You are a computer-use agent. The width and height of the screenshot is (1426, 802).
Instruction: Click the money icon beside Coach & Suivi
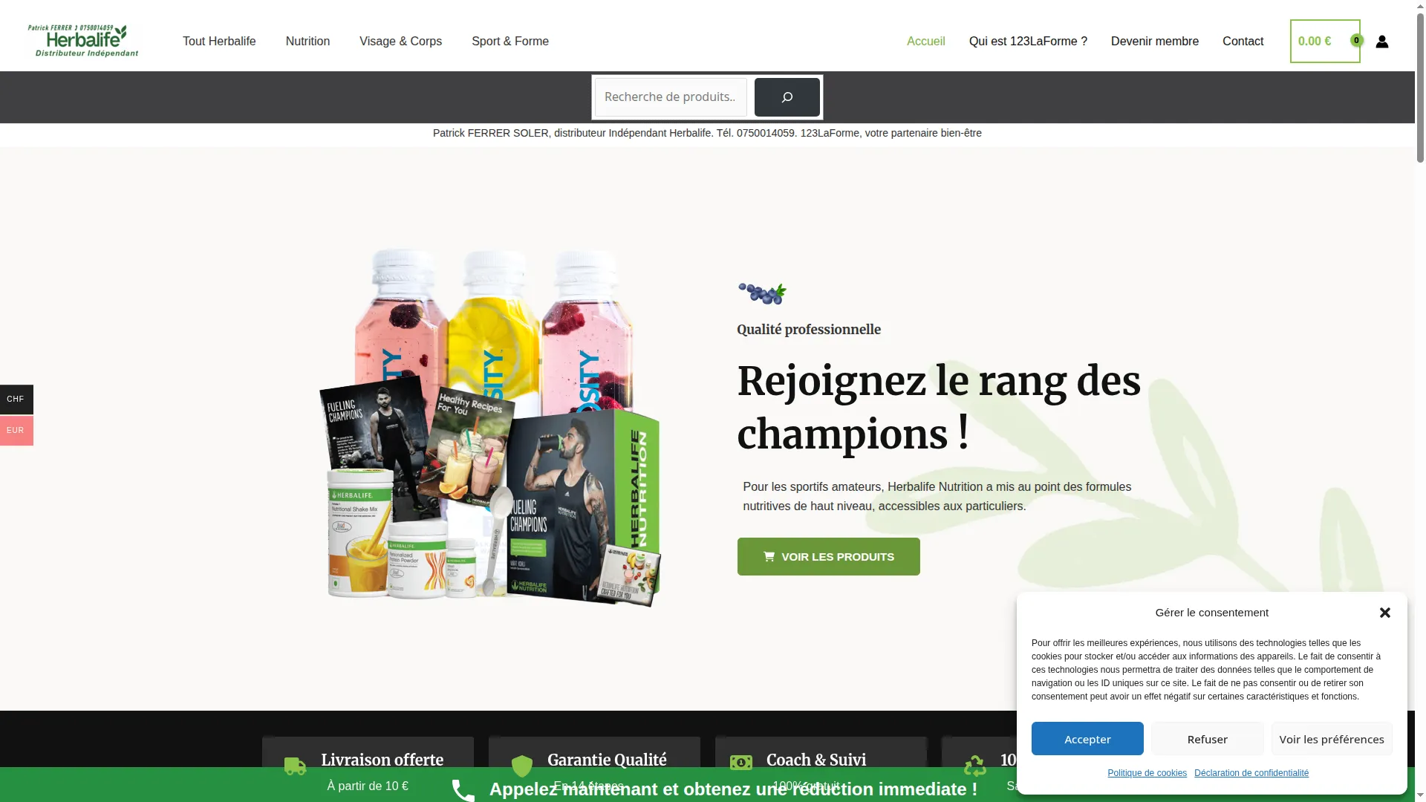[740, 763]
